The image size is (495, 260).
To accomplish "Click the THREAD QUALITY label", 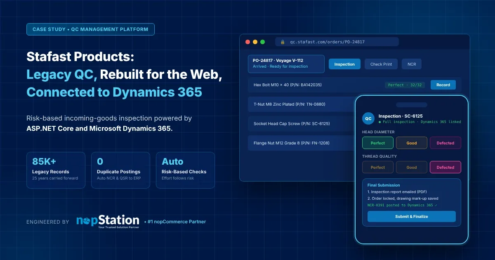I will [x=379, y=156].
